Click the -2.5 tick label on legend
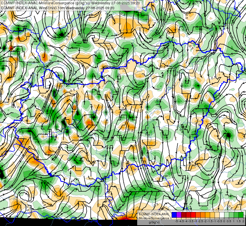The height and width of the screenshot is (226, 246). click(x=200, y=221)
